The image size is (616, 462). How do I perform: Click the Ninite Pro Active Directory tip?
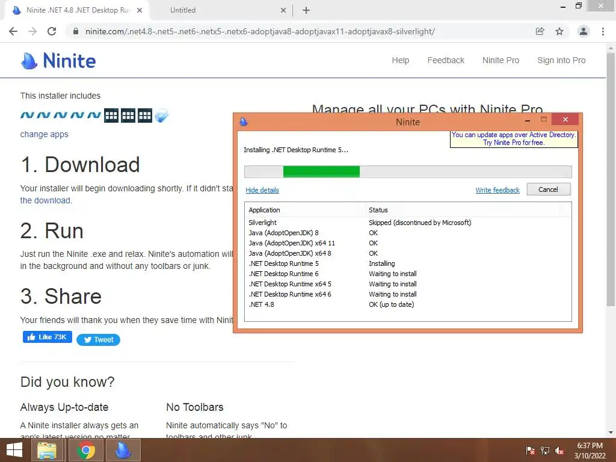pos(514,139)
